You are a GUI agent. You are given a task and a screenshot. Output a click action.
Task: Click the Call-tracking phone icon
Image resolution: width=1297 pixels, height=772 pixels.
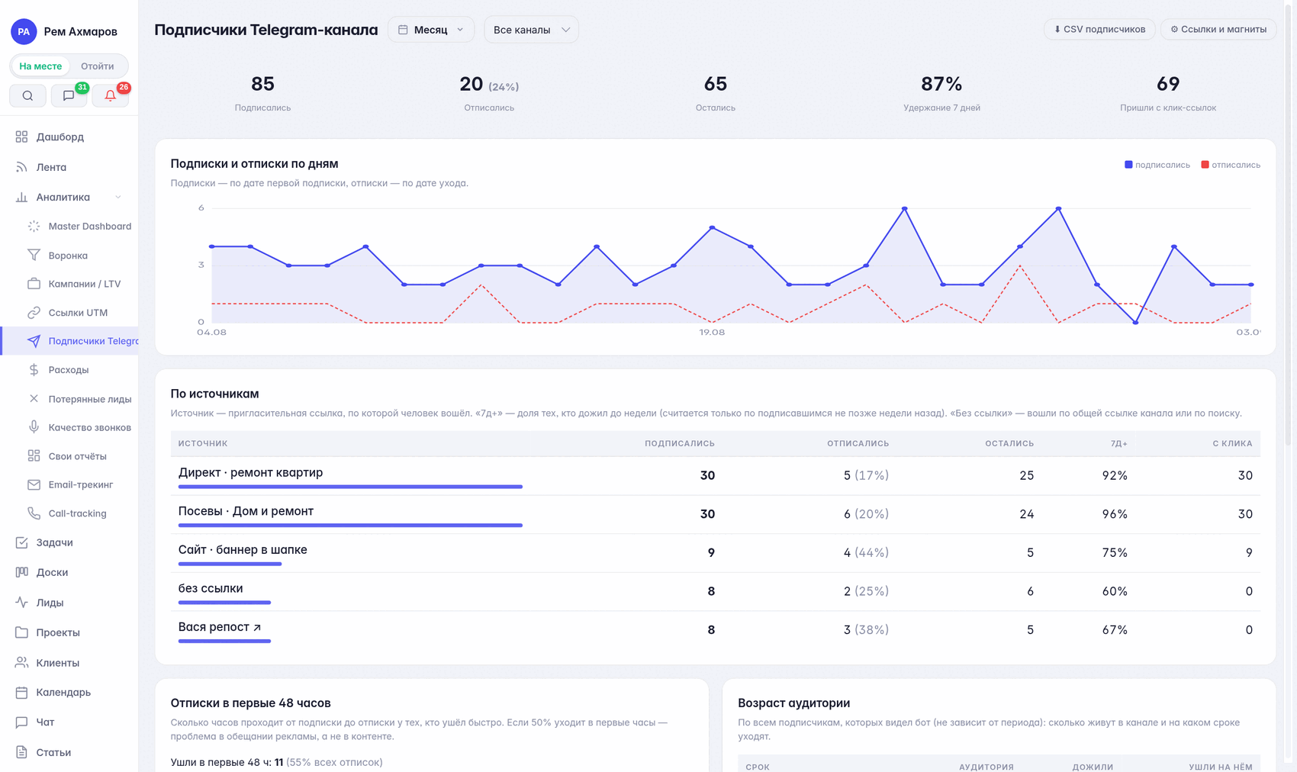[34, 513]
